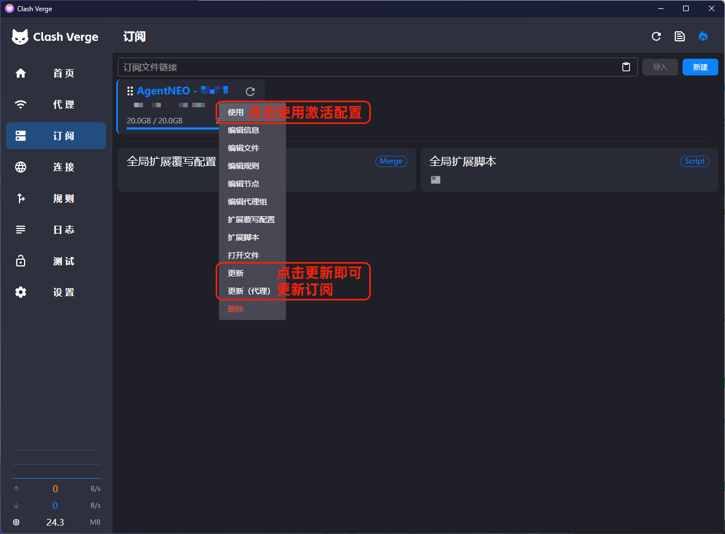Choose 打开文件 in the context menu
The width and height of the screenshot is (725, 534).
pyautogui.click(x=252, y=255)
